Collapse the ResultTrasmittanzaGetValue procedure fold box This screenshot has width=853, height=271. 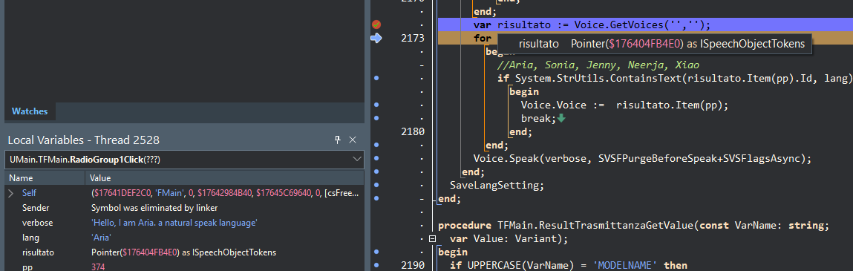tap(433, 238)
